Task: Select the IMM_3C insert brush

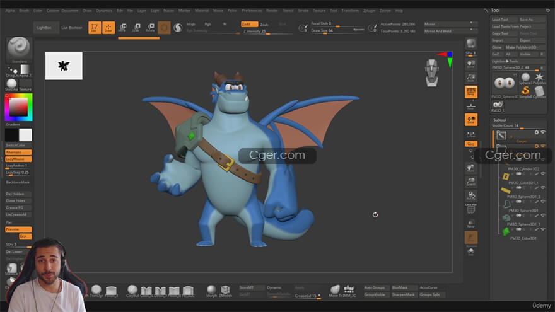Action: click(x=349, y=291)
